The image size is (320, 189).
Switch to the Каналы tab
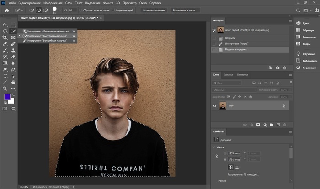[x=229, y=75]
